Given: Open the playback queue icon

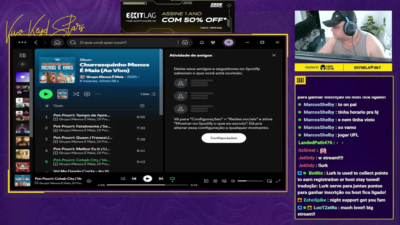Looking at the screenshot, I should [215, 181].
